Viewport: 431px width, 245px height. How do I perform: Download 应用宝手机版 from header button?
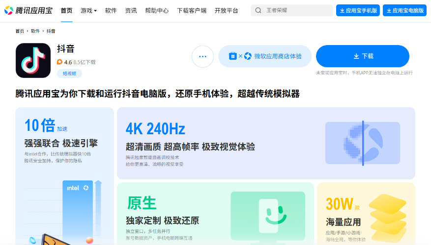[358, 10]
